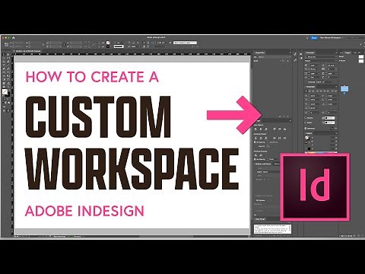Toggle the Border checkbox in Paragraph panel
Viewport: 365px width, 274px height.
306,123
